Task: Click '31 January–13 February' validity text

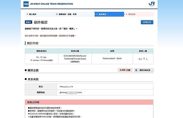Action: [x=41, y=60]
